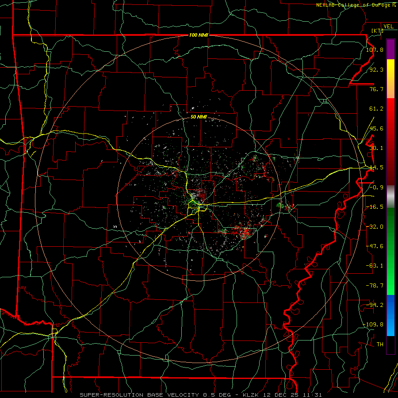Click the gray near-zero segment of color bar

[x=390, y=197]
